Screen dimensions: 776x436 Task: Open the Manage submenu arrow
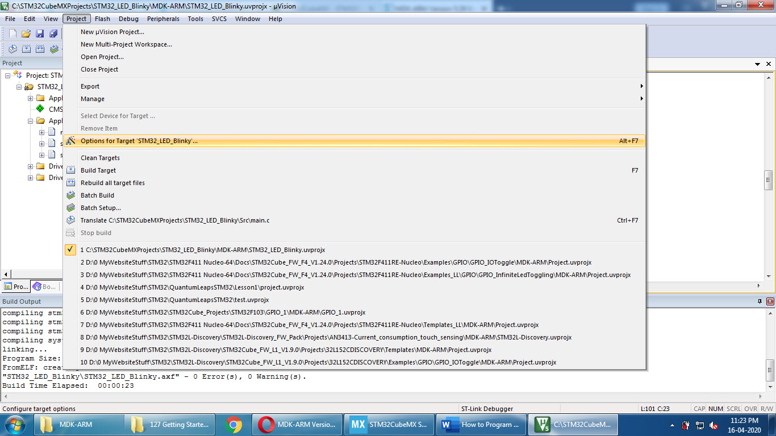(641, 99)
